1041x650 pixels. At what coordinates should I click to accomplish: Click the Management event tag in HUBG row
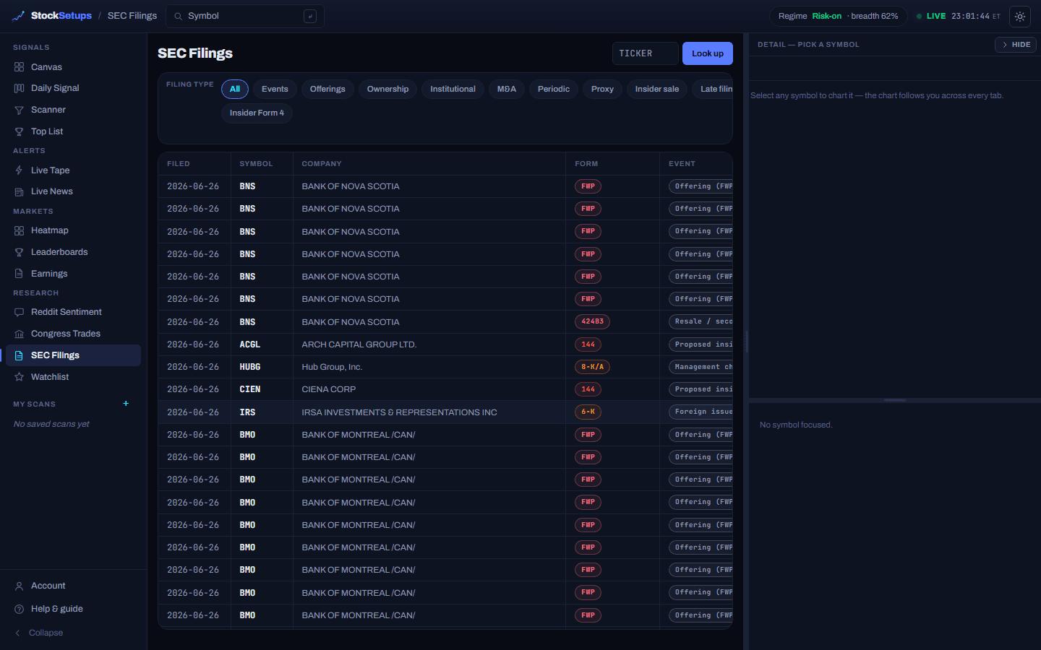(701, 367)
